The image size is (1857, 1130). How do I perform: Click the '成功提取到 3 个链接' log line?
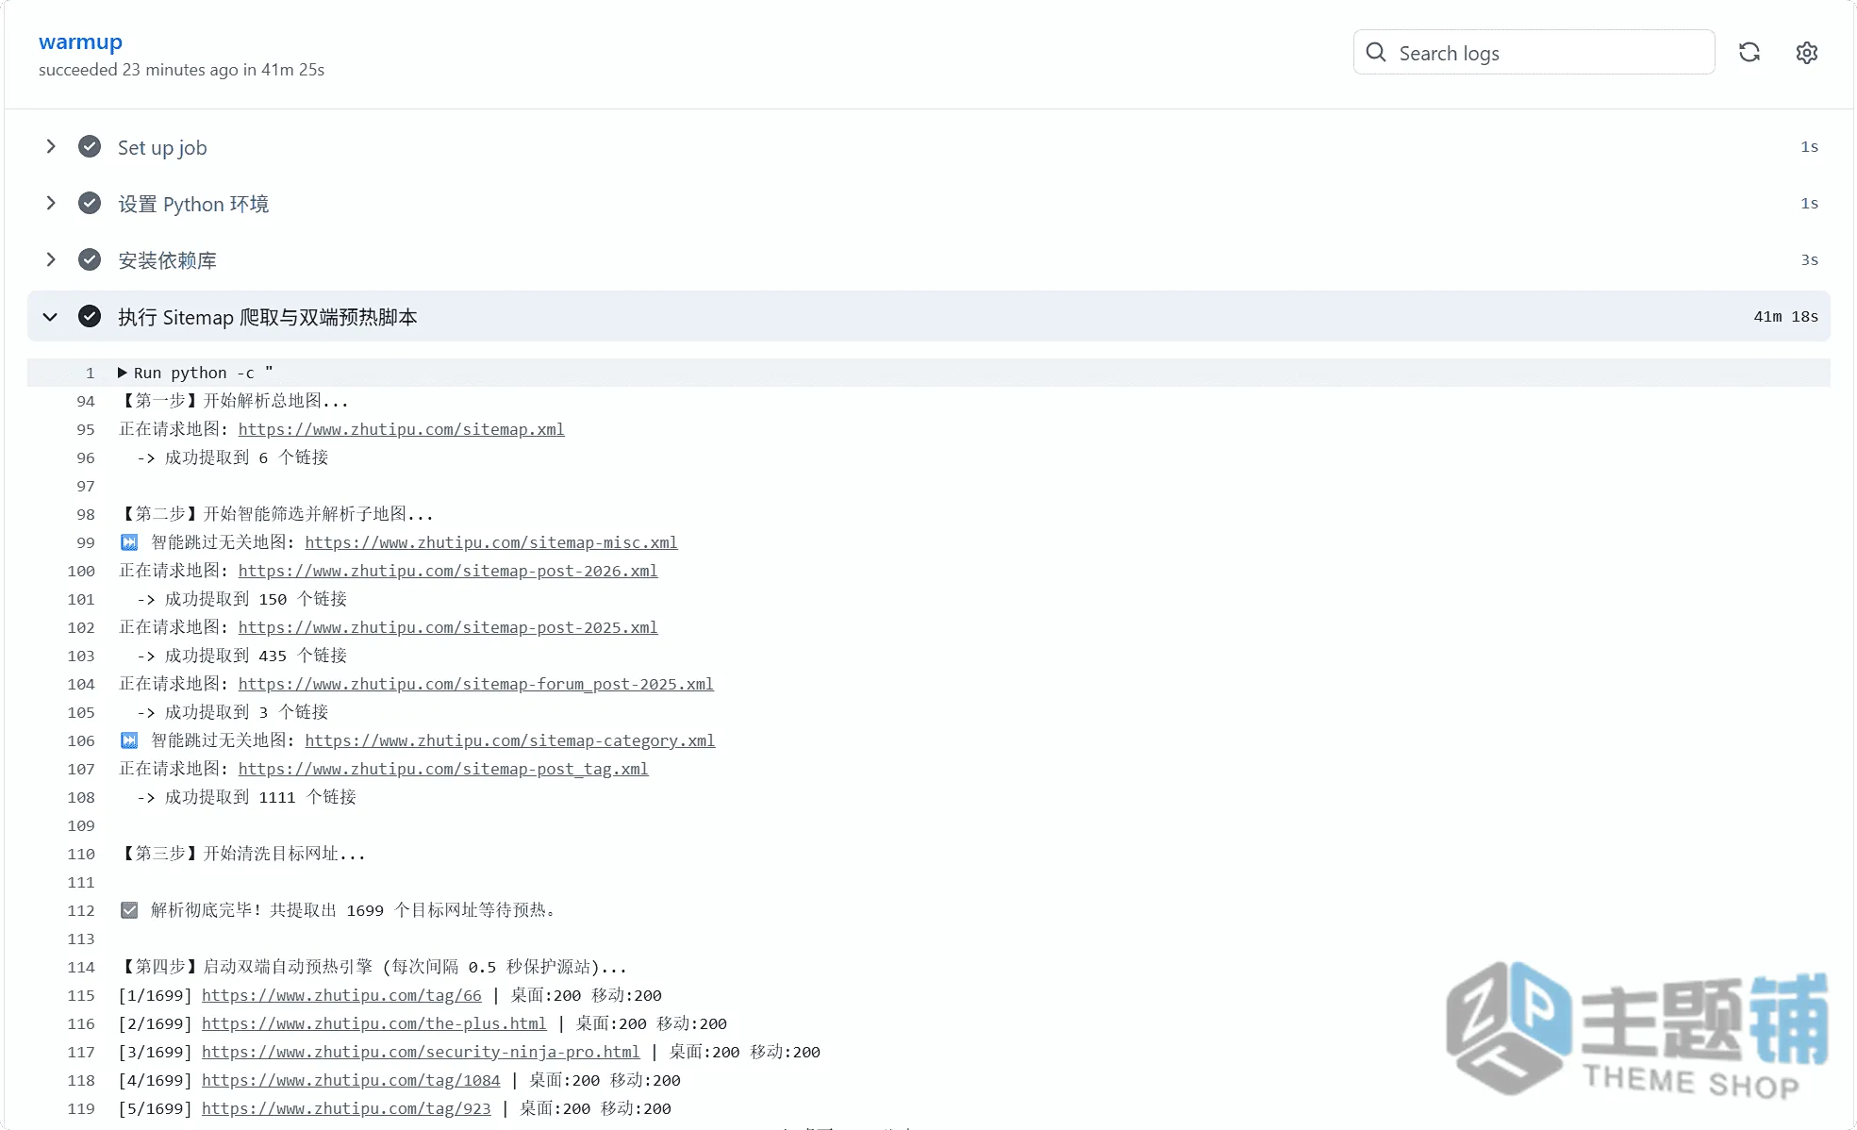click(233, 712)
